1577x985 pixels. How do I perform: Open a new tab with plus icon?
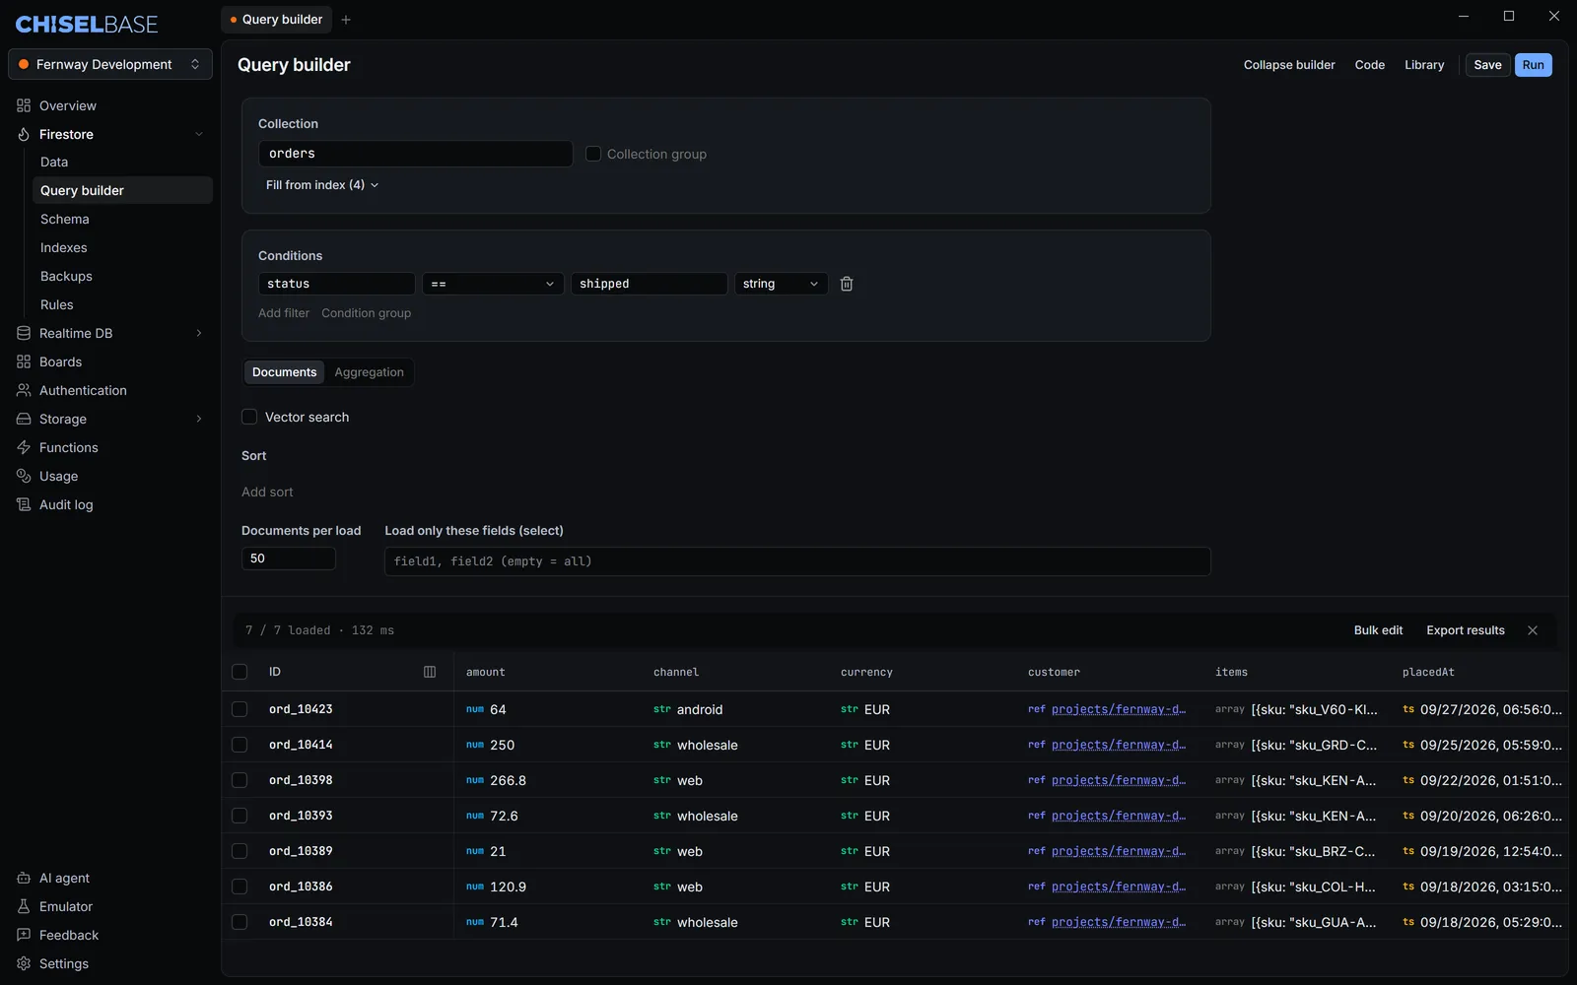[346, 20]
